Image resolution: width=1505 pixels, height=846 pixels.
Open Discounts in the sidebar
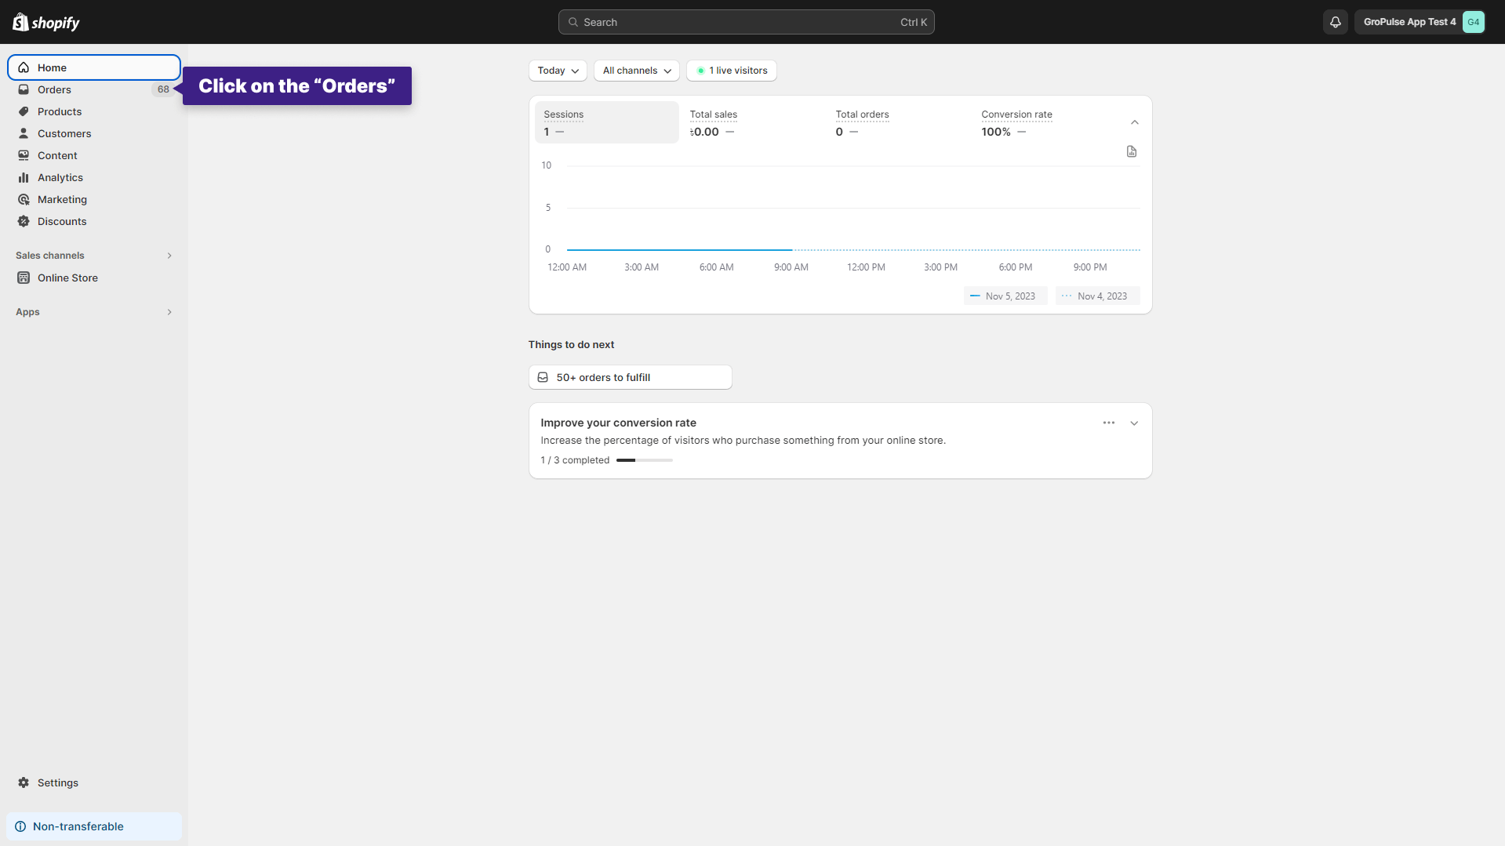coord(94,221)
